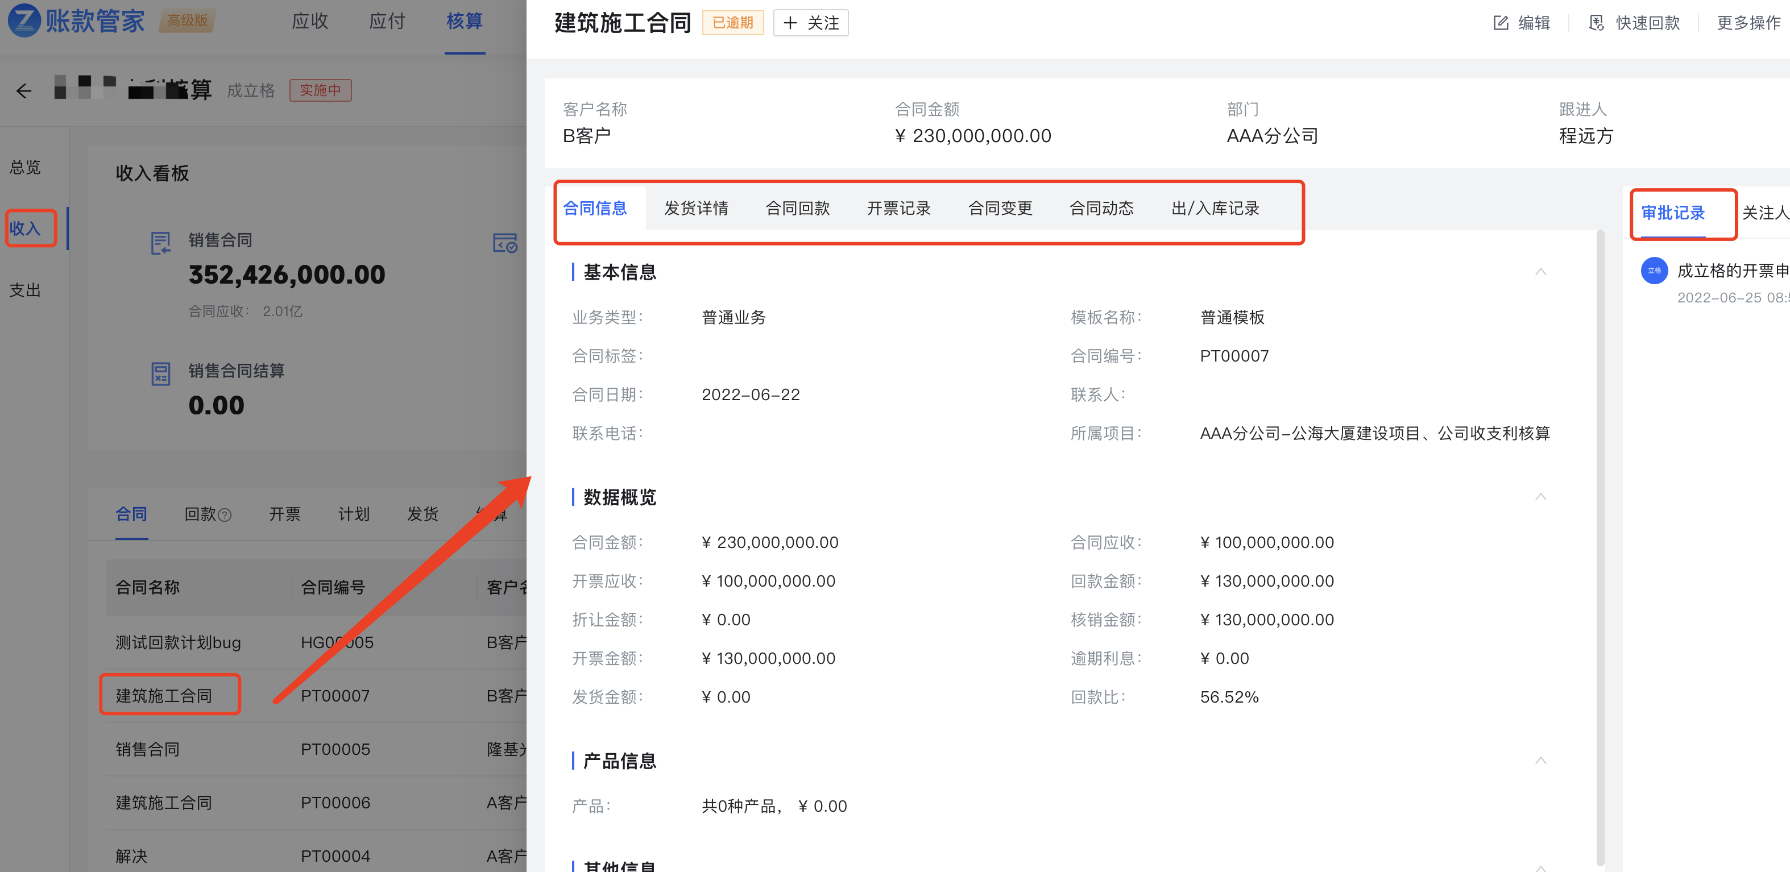Click the 高级版 badge

tap(188, 21)
